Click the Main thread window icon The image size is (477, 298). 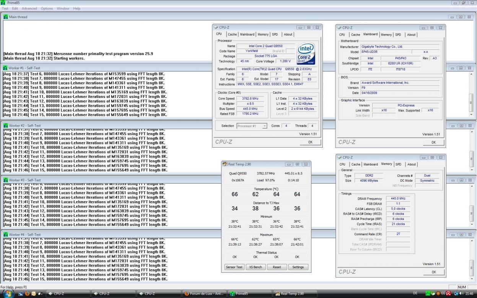tap(6, 17)
